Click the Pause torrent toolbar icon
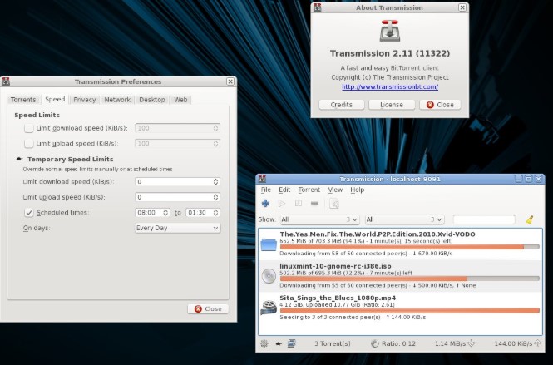Image resolution: width=553 pixels, height=365 pixels. click(x=298, y=203)
